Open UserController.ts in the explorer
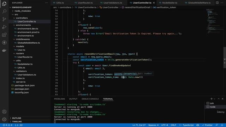This screenshot has height=127, width=226. click(x=27, y=22)
